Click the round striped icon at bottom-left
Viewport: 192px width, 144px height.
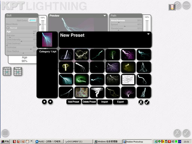coord(5,133)
